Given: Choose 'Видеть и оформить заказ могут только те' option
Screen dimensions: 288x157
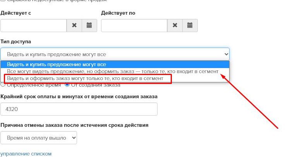Looking at the screenshot, I should (x=115, y=78).
